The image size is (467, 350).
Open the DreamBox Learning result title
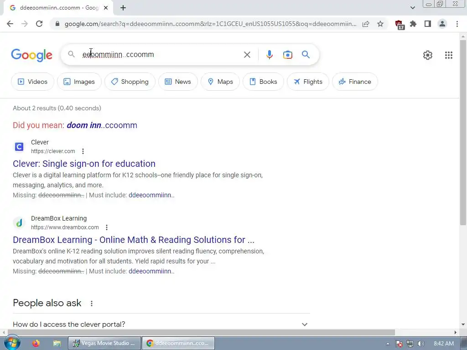(x=134, y=240)
